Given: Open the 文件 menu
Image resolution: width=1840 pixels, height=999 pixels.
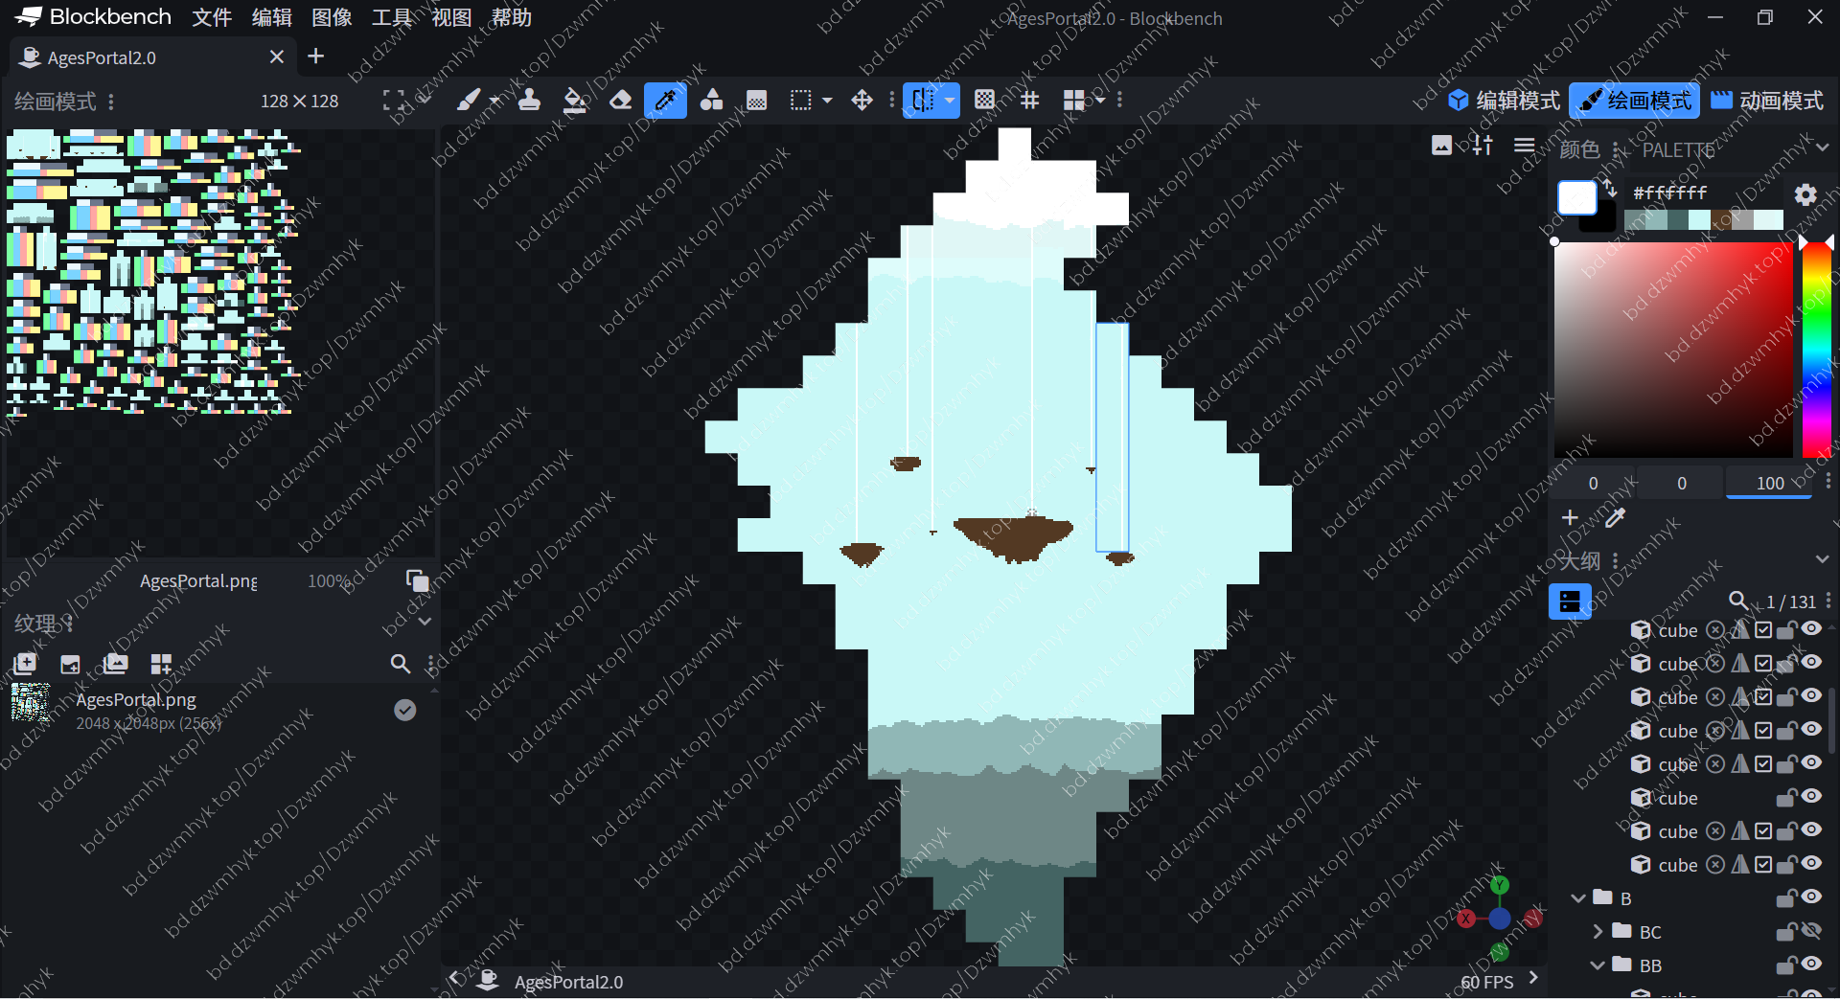Looking at the screenshot, I should [212, 17].
